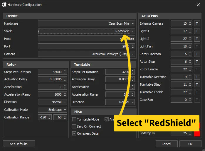
Task: Click the Ok button
Action: [190, 144]
